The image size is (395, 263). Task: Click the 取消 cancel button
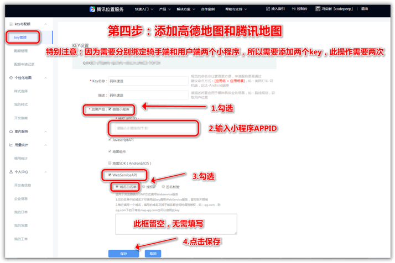[x=153, y=254]
